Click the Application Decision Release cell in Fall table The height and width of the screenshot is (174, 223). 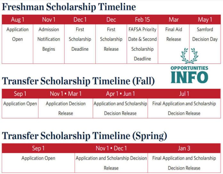[x=66, y=108]
